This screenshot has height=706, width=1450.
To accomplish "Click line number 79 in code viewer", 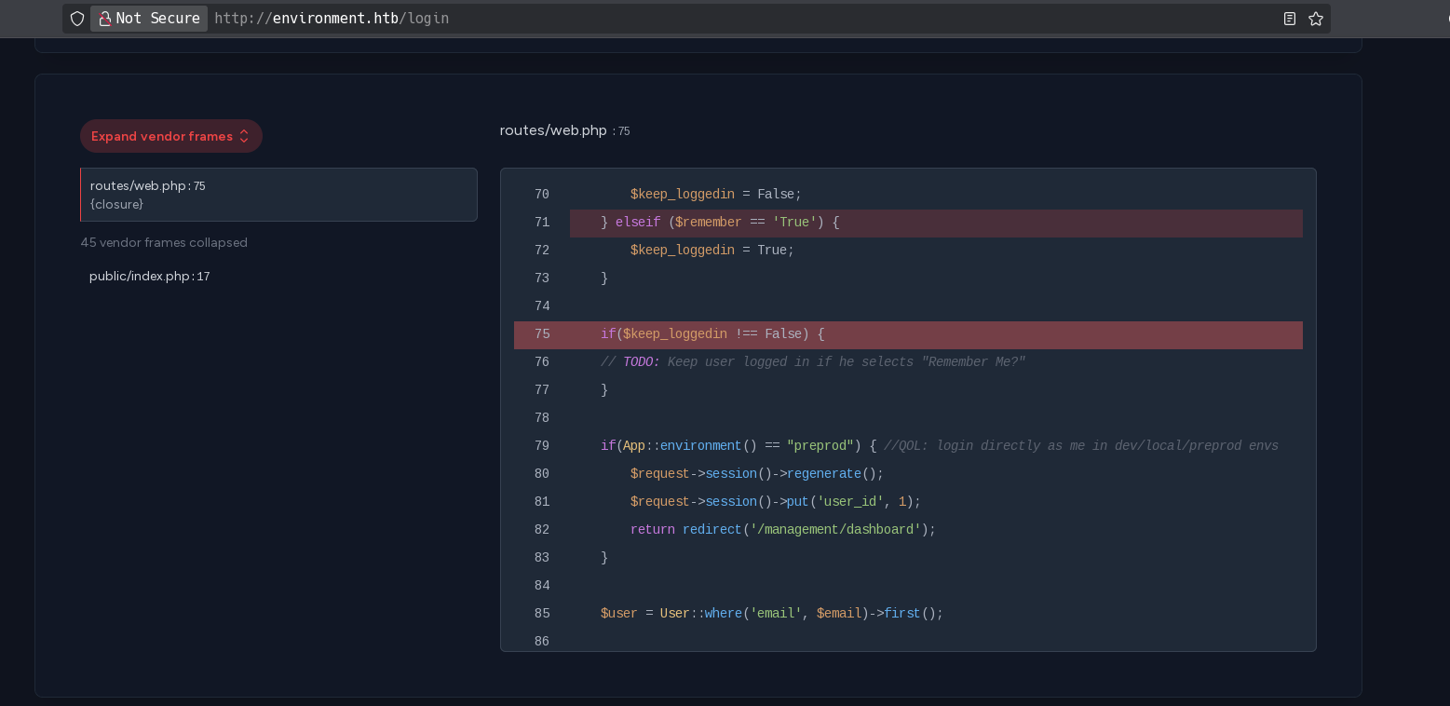I will coord(542,446).
